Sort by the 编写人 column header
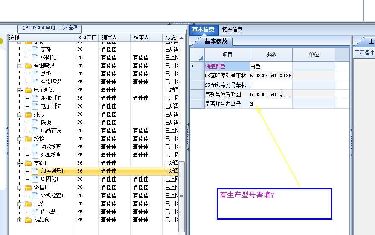The image size is (375, 235). coord(114,38)
